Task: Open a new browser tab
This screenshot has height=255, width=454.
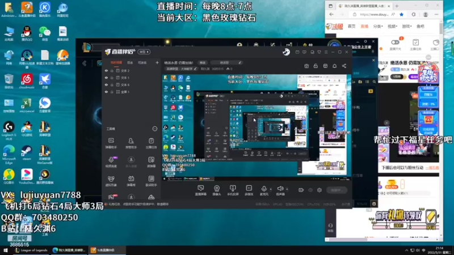Action: [x=397, y=6]
